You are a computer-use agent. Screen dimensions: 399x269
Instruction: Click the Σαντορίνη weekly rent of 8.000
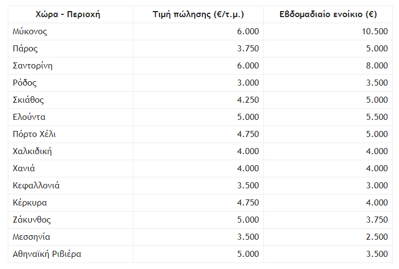(378, 66)
